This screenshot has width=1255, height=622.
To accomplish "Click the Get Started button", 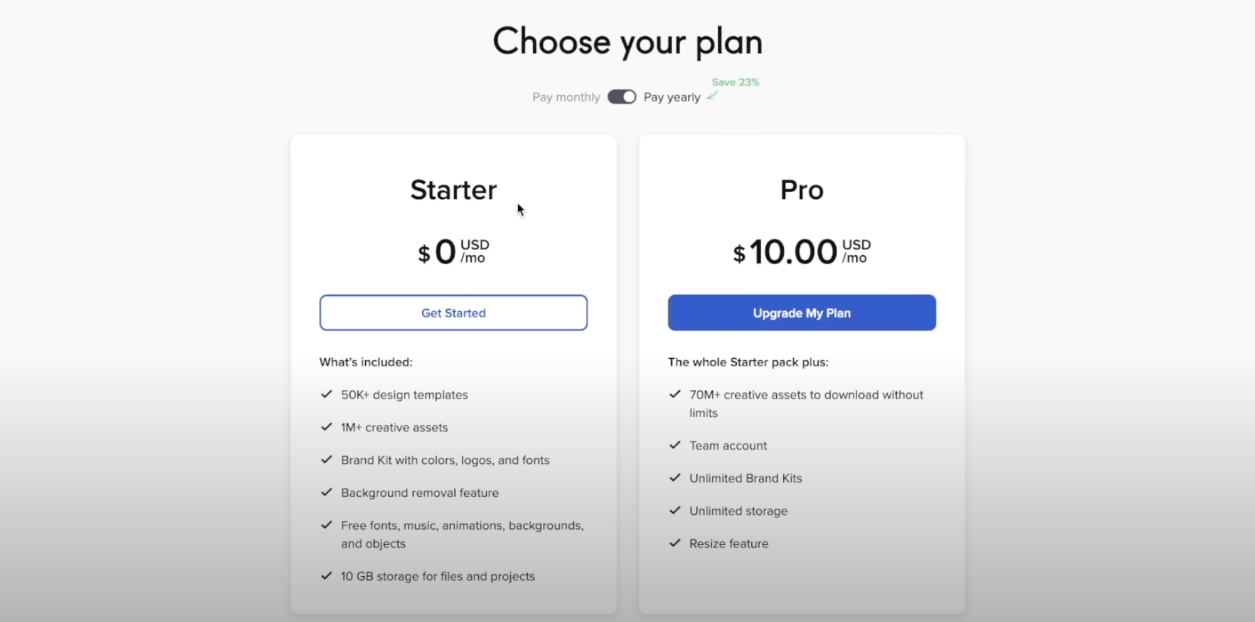I will coord(453,312).
